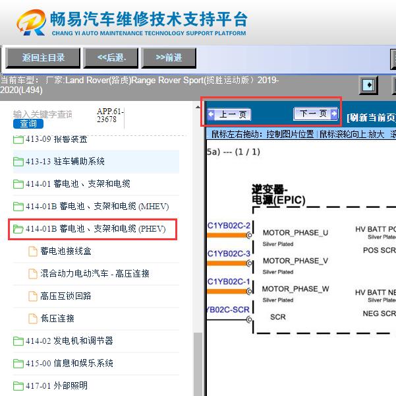Click connector label C1YB02C-2
Screen dimensions: 396x396
click(x=229, y=226)
